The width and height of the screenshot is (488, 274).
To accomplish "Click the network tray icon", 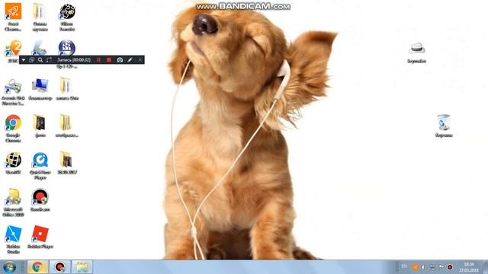I will click(432, 267).
